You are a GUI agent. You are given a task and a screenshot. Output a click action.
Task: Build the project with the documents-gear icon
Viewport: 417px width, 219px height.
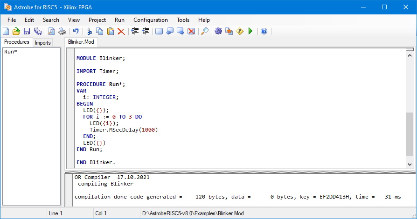click(229, 31)
